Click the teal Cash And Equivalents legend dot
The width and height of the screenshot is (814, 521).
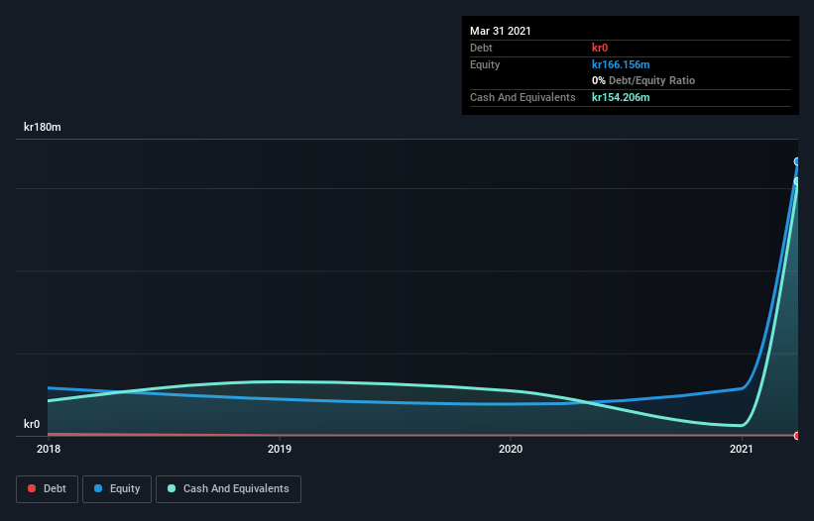coord(172,488)
